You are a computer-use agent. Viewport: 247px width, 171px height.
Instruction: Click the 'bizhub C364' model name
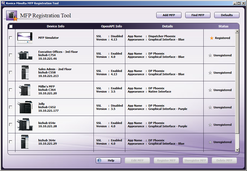tap(47, 90)
